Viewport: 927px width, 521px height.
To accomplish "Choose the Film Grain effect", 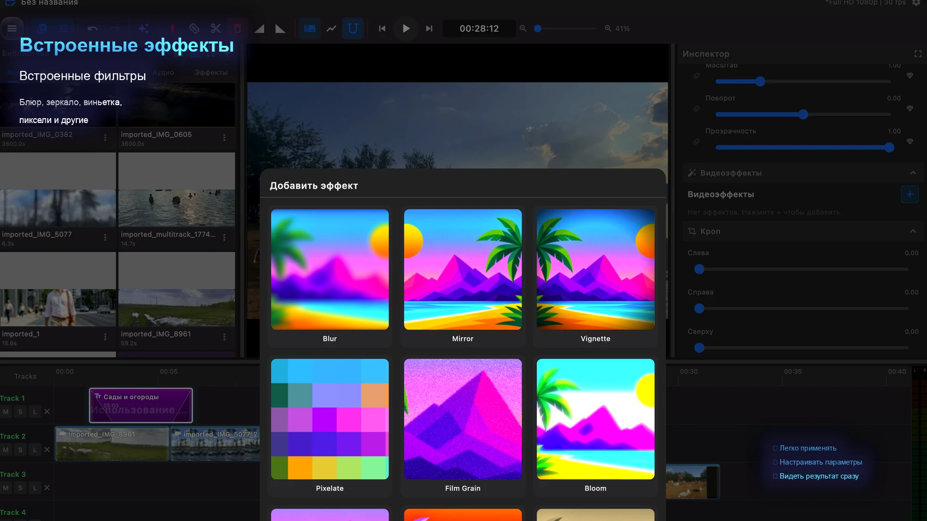I will click(x=463, y=426).
